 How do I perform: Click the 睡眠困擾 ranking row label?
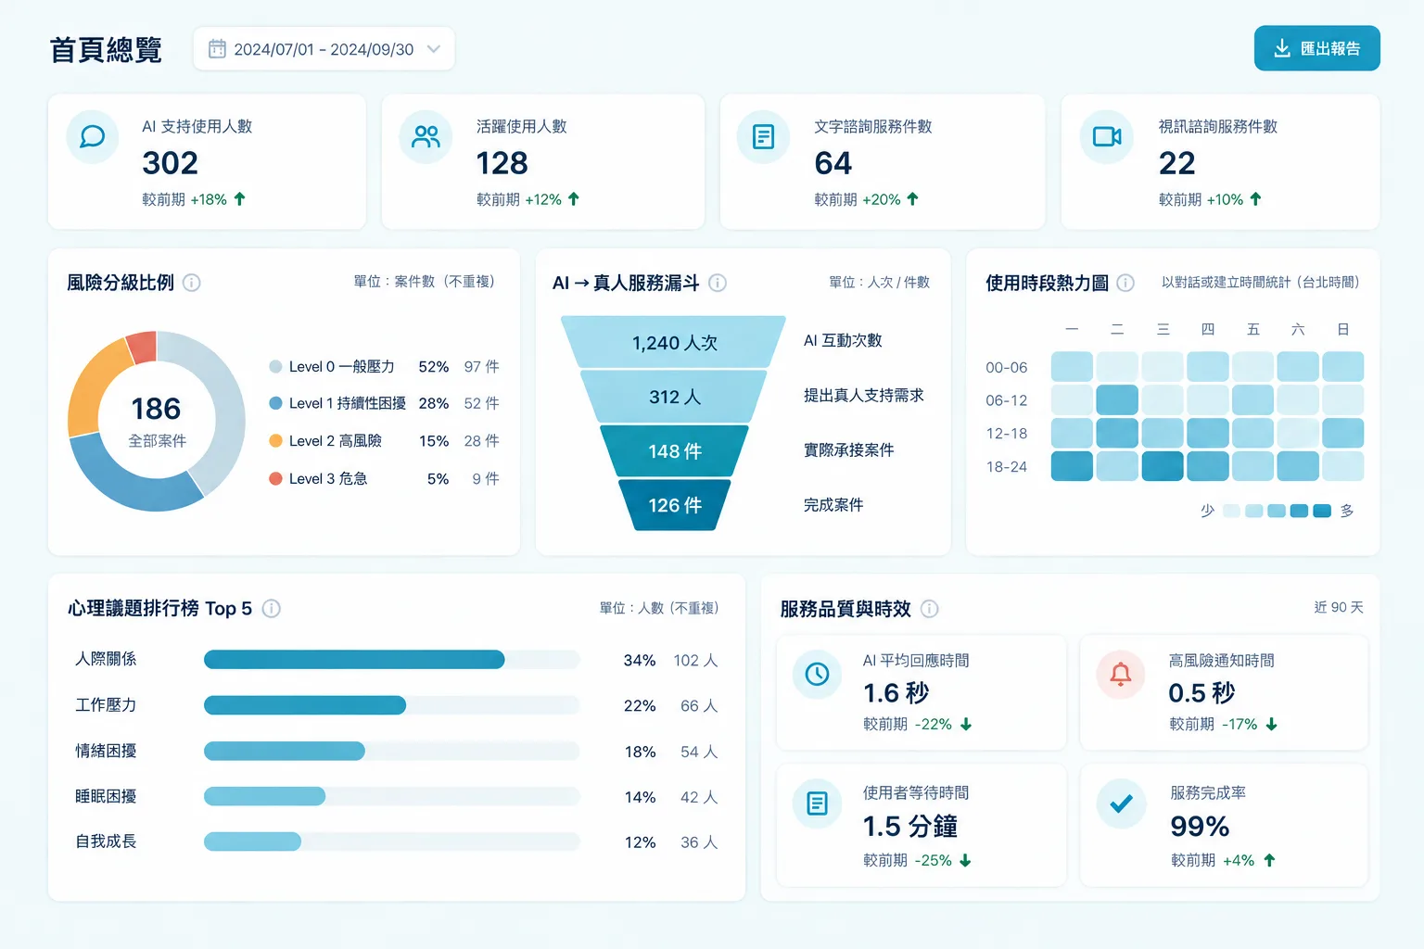[106, 796]
